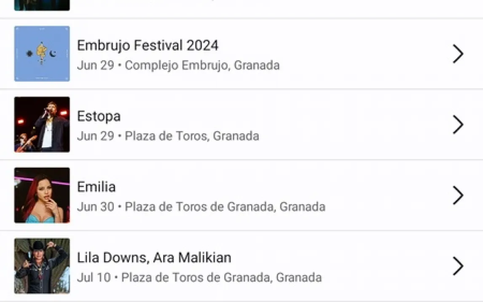Screen dimensions: 483x302
Task: Tap the Complejo Embrujo, Granada venue text
Action: click(x=202, y=65)
